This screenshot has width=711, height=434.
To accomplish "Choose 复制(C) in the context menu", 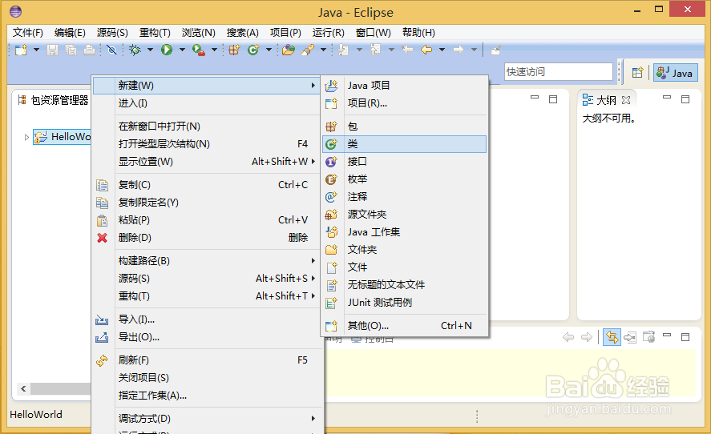I will pos(206,184).
